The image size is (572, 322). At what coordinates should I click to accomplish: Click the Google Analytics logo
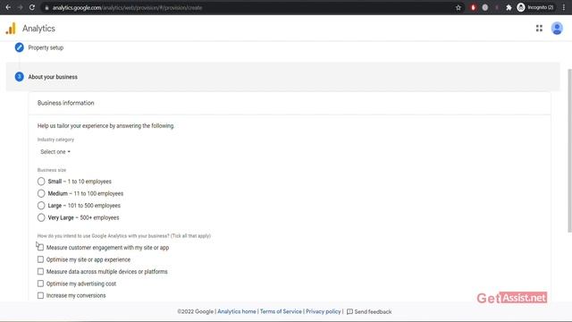(x=11, y=29)
